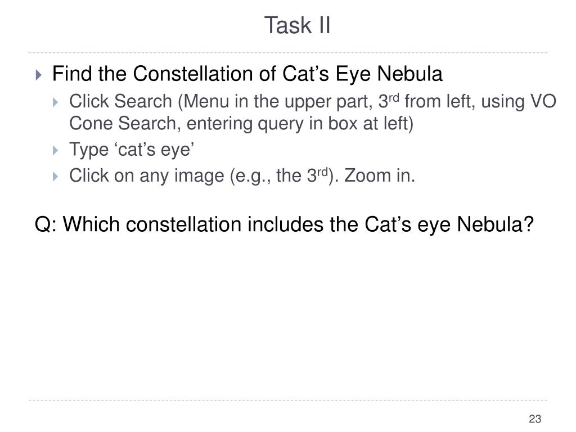Click the heading 'Find the Constellation of Cat's Eye Nebula'
The width and height of the screenshot is (576, 432).
247,74
